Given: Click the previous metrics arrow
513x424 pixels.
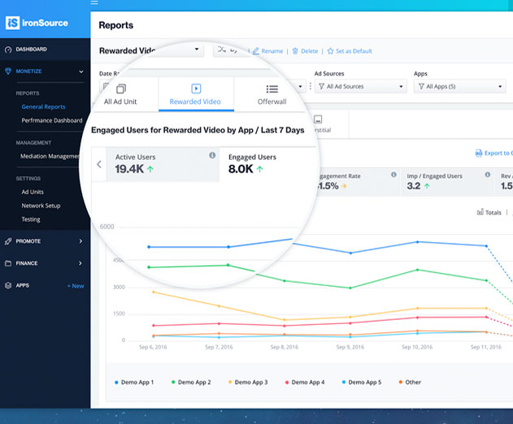Looking at the screenshot, I should [x=99, y=164].
